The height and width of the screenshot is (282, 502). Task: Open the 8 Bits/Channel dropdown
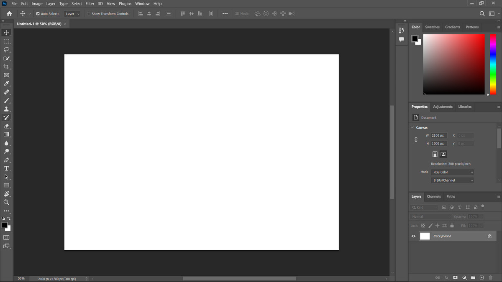tap(452, 180)
